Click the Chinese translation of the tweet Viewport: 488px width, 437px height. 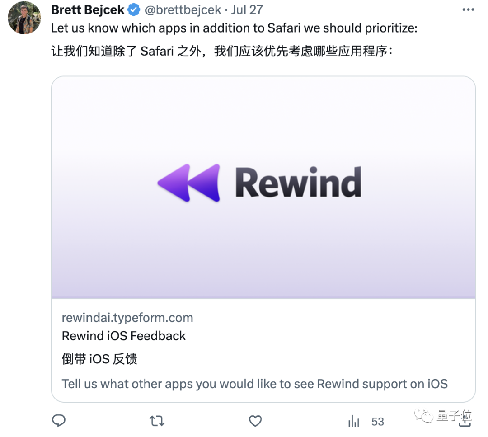point(221,51)
